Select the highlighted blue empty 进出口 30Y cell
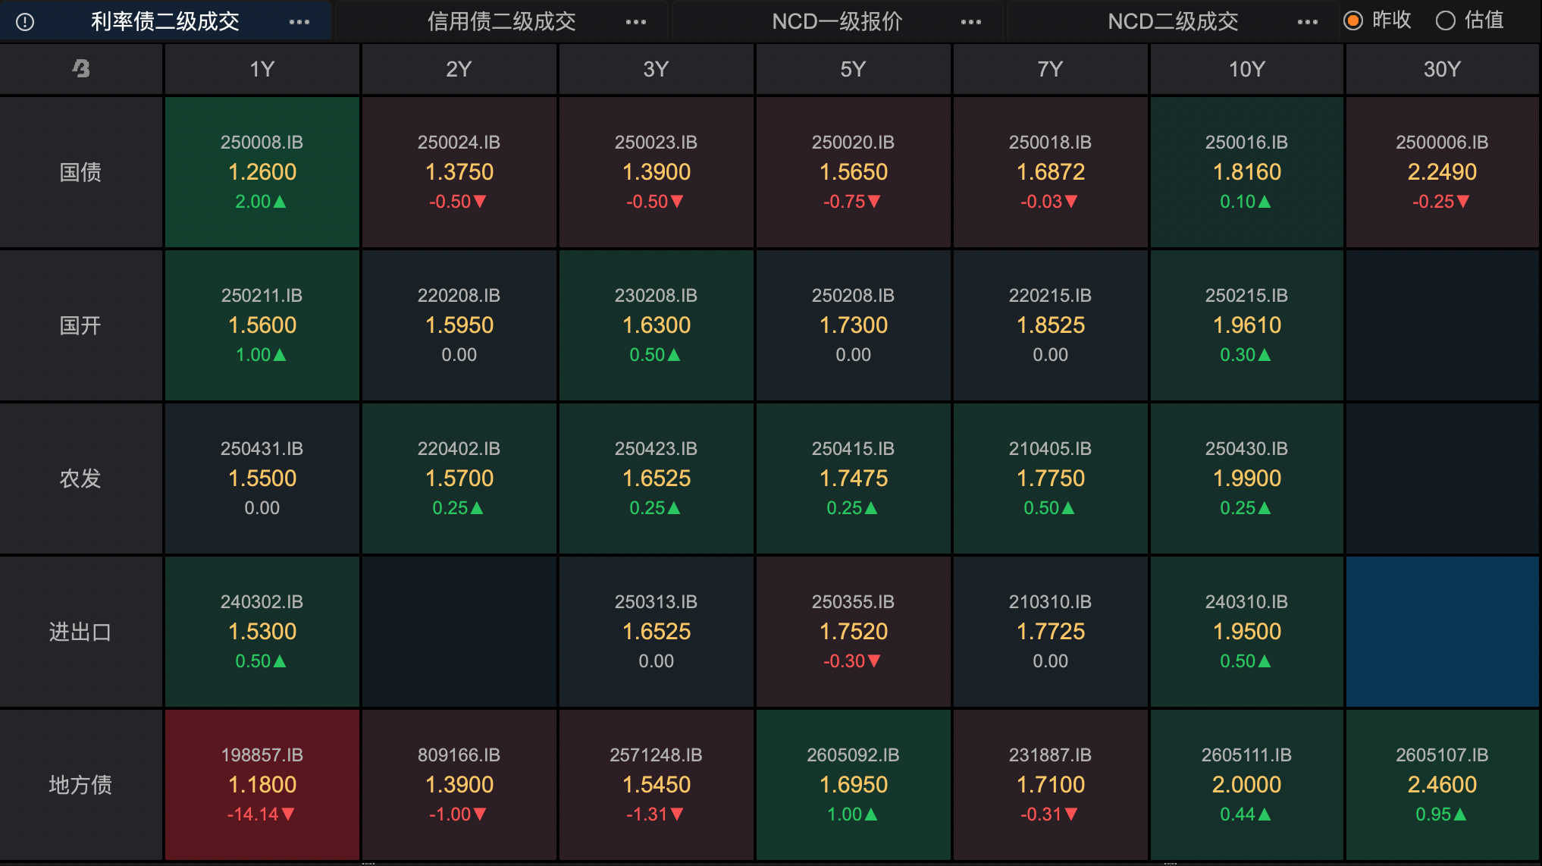 tap(1442, 631)
